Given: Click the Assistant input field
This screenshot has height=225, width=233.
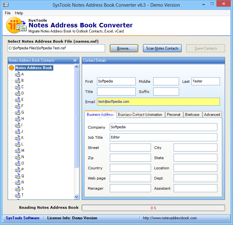Looking at the screenshot, I should click(195, 188).
